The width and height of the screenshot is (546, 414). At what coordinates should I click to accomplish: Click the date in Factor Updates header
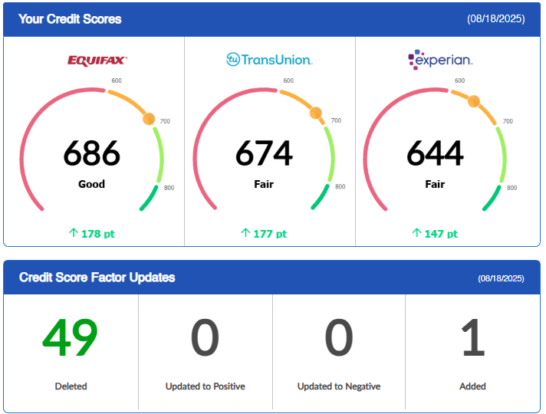[x=502, y=278]
